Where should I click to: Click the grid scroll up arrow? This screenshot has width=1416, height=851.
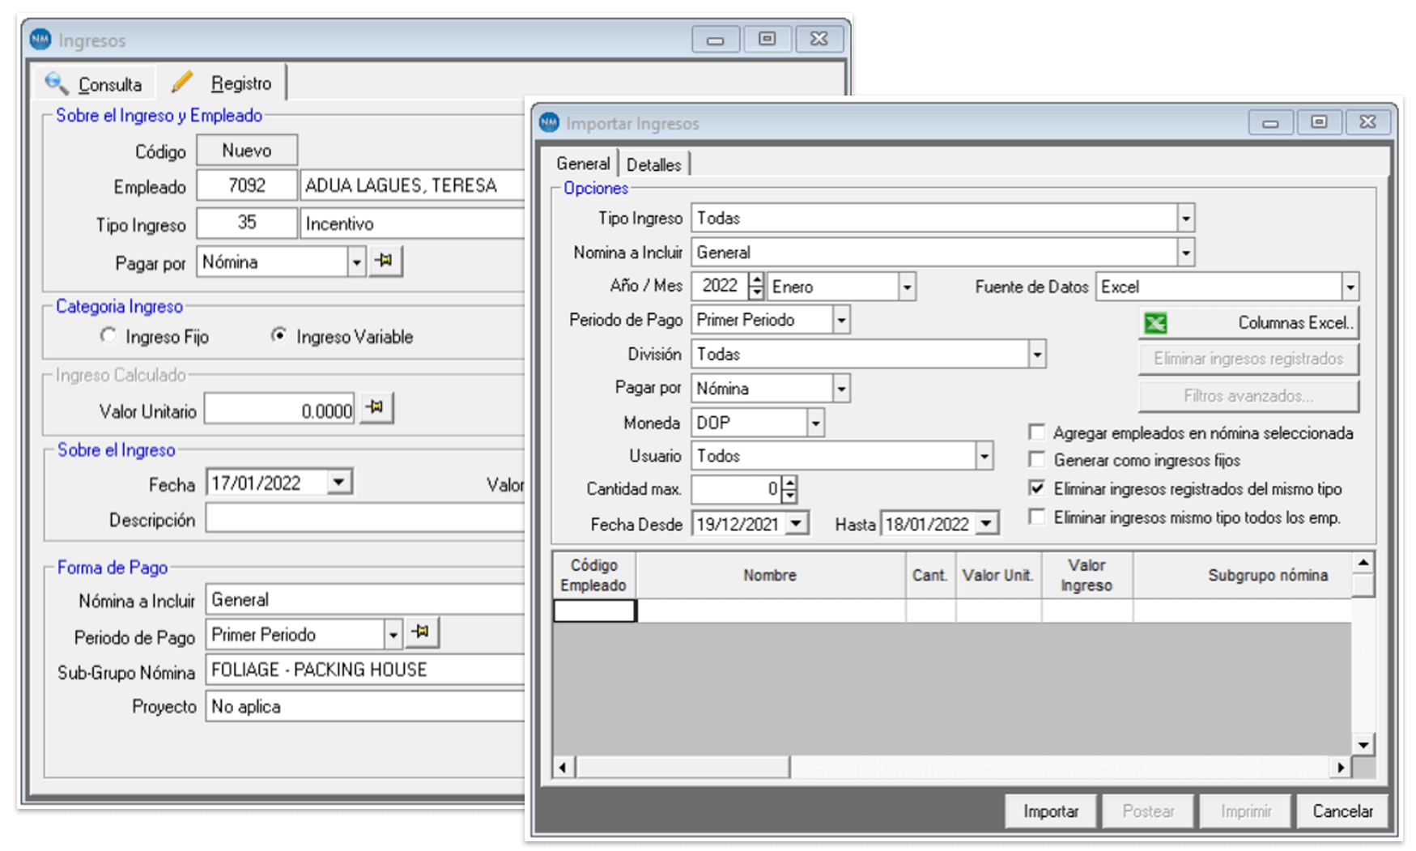pyautogui.click(x=1363, y=563)
